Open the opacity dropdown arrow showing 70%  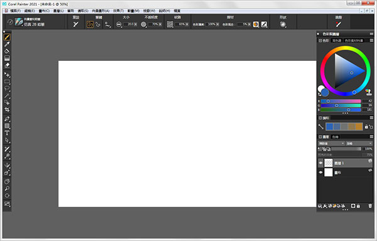coord(160,24)
